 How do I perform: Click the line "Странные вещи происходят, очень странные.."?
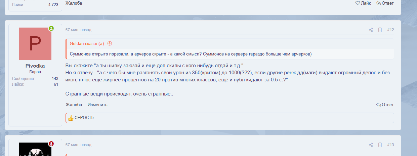(x=119, y=94)
